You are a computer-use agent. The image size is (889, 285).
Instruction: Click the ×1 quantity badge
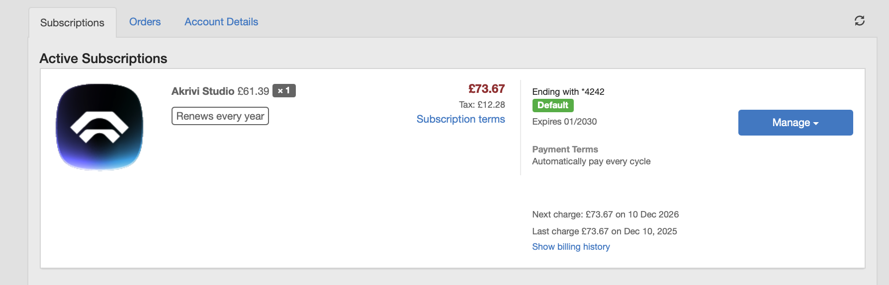(284, 91)
